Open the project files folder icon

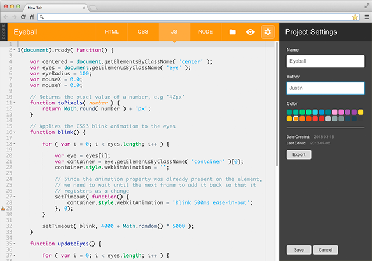(233, 32)
